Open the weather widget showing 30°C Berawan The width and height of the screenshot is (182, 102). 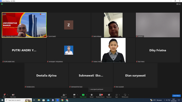(x=156, y=100)
